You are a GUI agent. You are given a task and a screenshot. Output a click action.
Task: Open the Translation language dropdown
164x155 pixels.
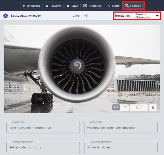[x=146, y=16]
